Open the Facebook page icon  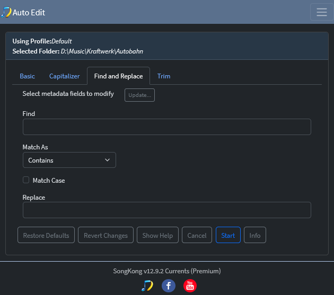click(x=168, y=285)
